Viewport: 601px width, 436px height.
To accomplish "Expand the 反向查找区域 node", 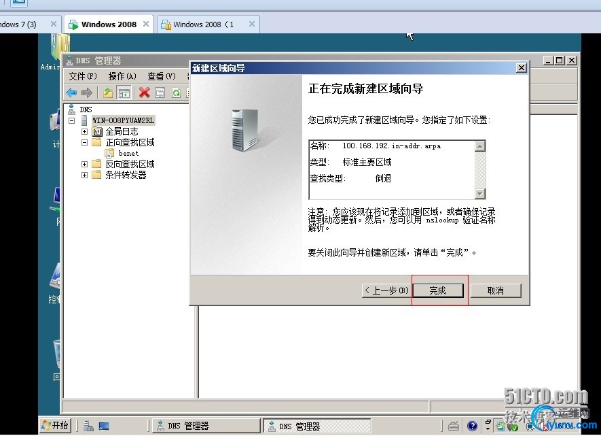I will (x=84, y=165).
